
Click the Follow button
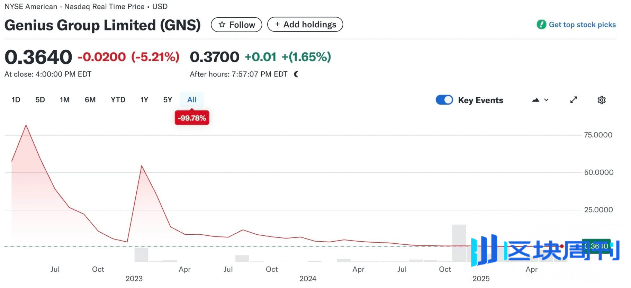236,25
